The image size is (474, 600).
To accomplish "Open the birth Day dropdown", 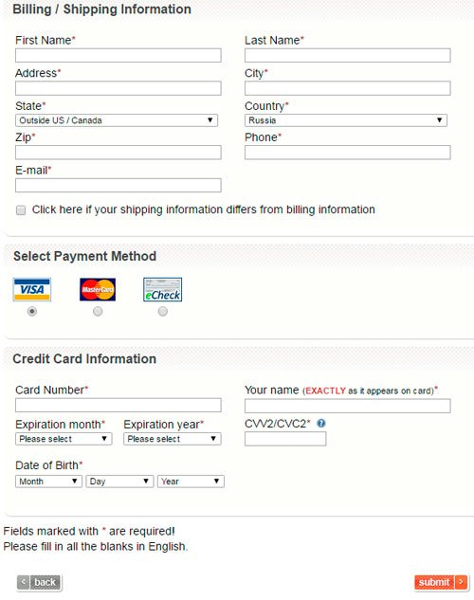I will tap(119, 482).
